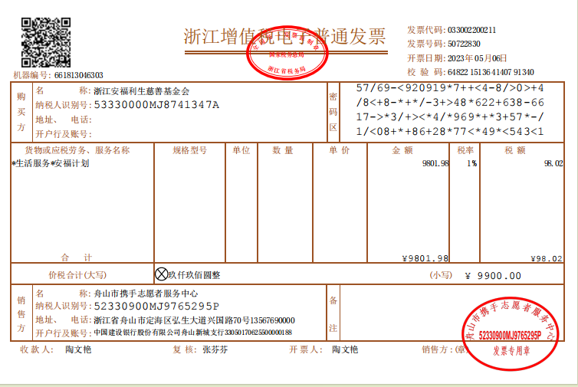Screen dimensions: 578x387
Task: Click column header 货物或应税劳务、服务名称
Action: (77, 150)
